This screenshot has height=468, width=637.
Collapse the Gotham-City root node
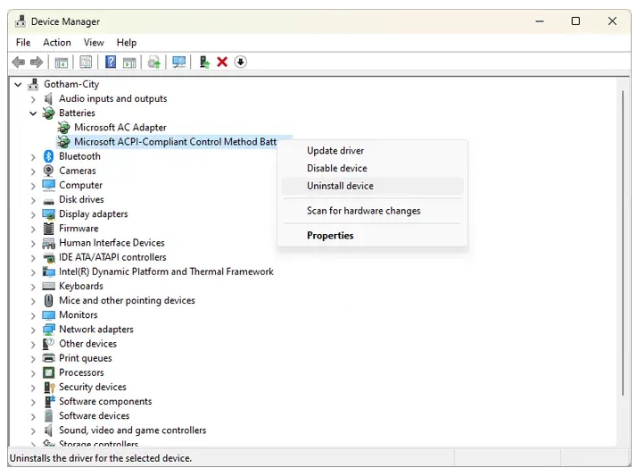point(18,85)
